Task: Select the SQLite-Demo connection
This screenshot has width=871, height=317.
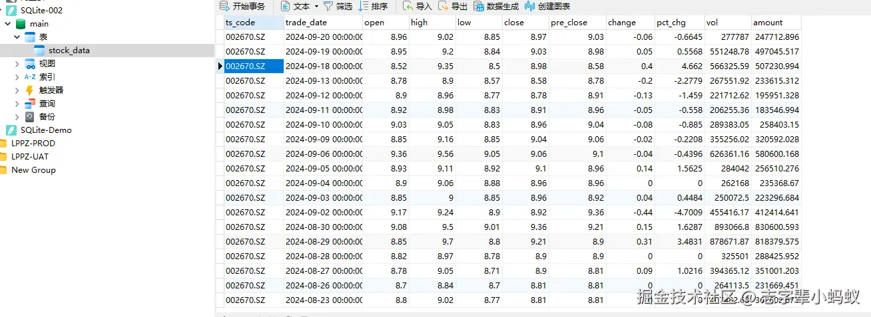Action: pos(46,130)
